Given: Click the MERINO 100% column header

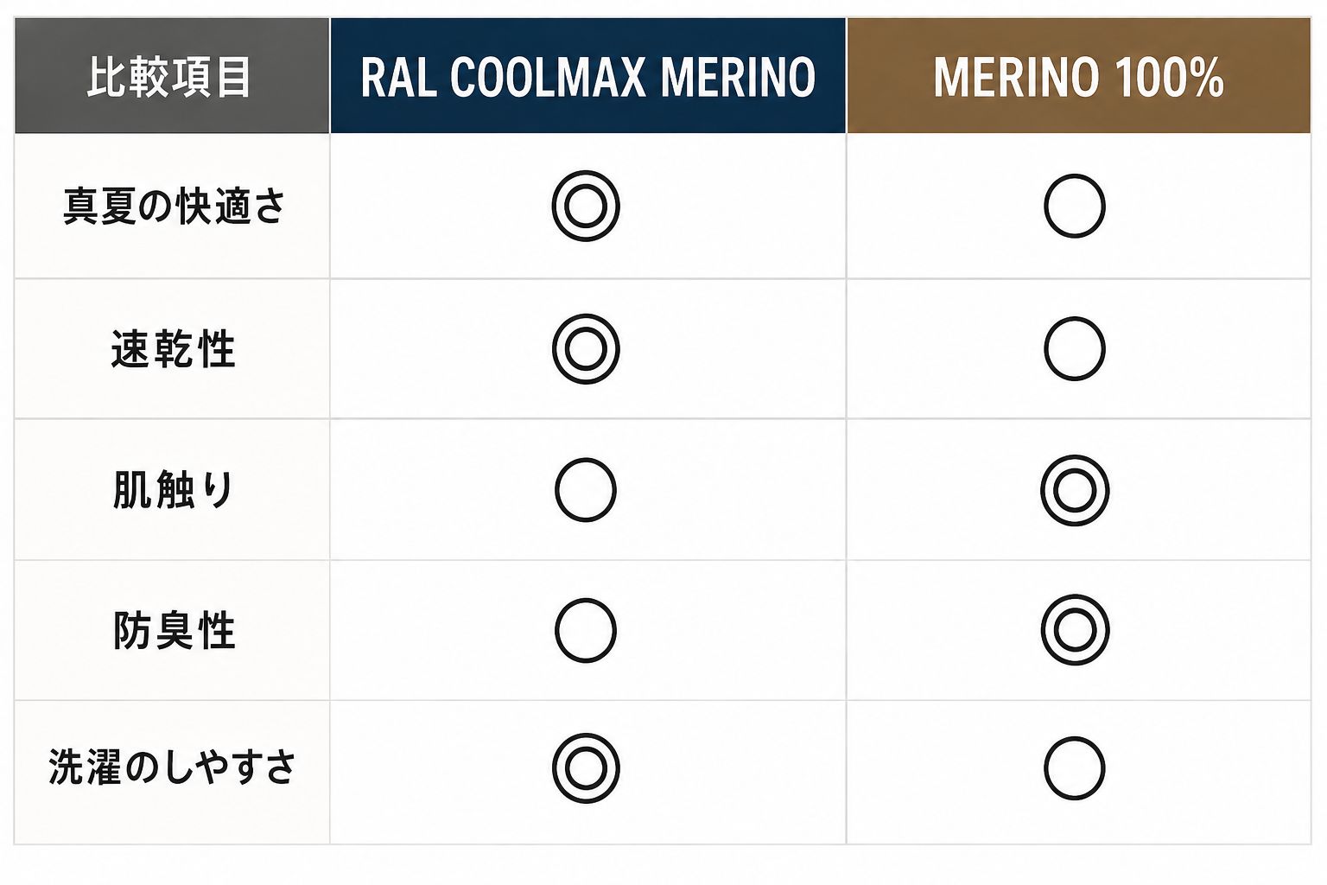Looking at the screenshot, I should click(x=1078, y=76).
